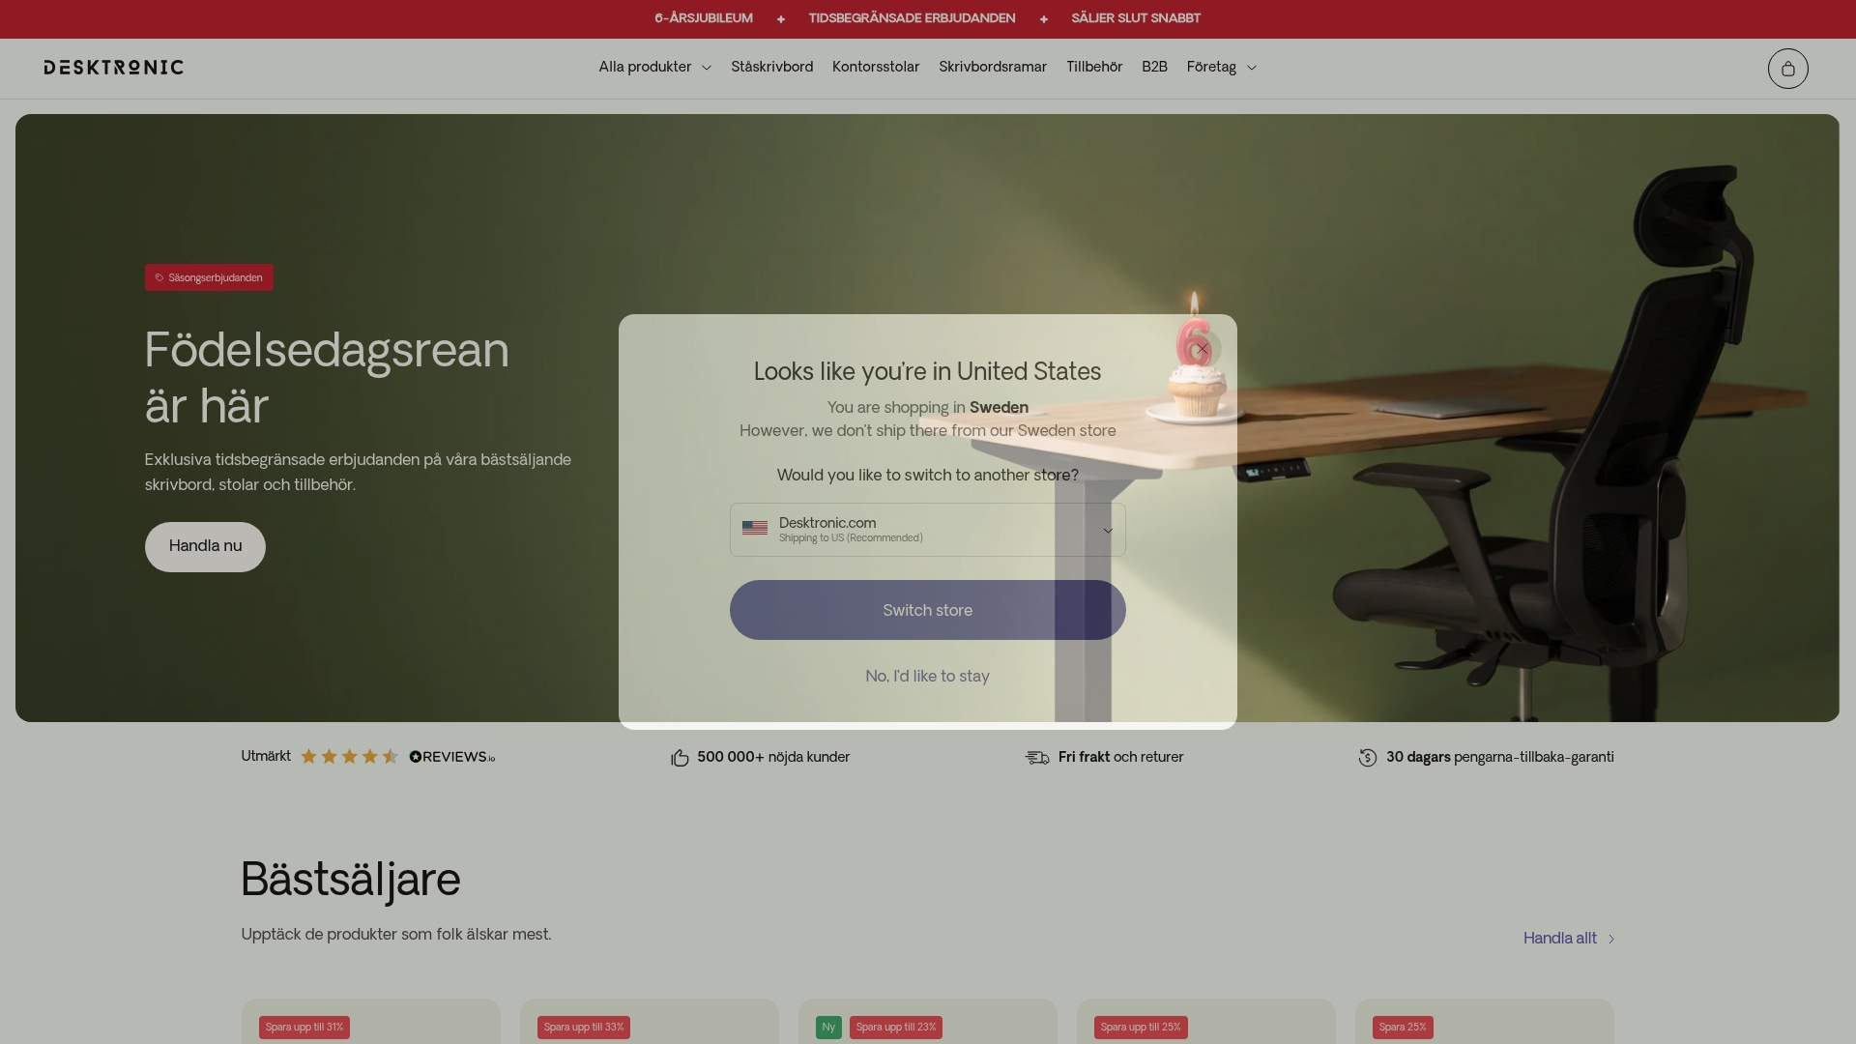The height and width of the screenshot is (1044, 1856).
Task: Select Ståskrivbord from the navigation
Action: (771, 67)
